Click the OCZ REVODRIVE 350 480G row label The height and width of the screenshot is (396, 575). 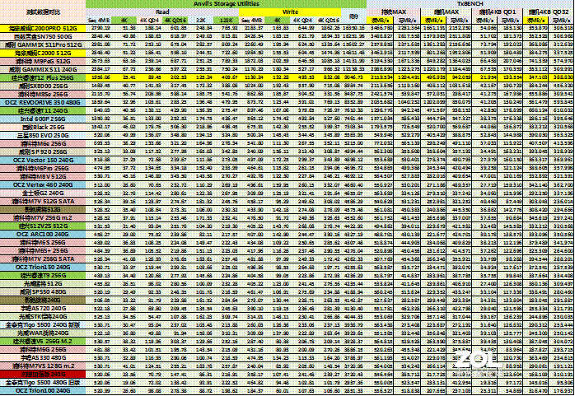click(42, 101)
